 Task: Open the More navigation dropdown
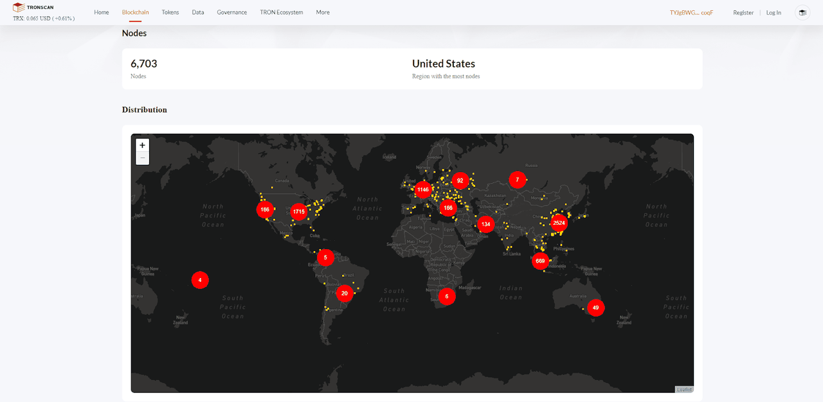point(322,12)
